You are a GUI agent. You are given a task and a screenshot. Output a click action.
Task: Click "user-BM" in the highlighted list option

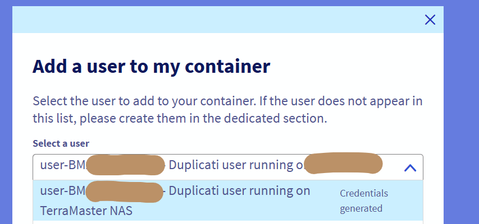[x=62, y=191]
